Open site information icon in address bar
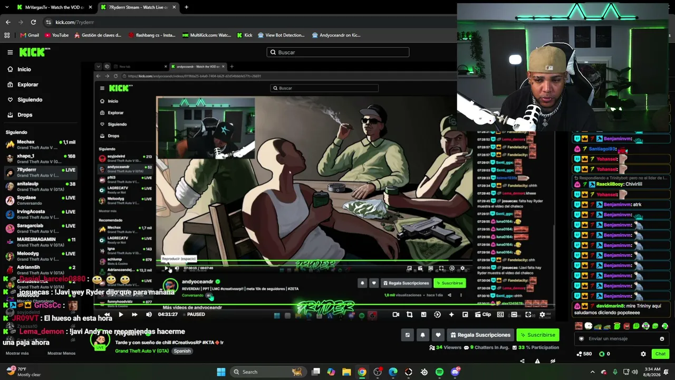Image resolution: width=675 pixels, height=380 pixels. (x=49, y=22)
